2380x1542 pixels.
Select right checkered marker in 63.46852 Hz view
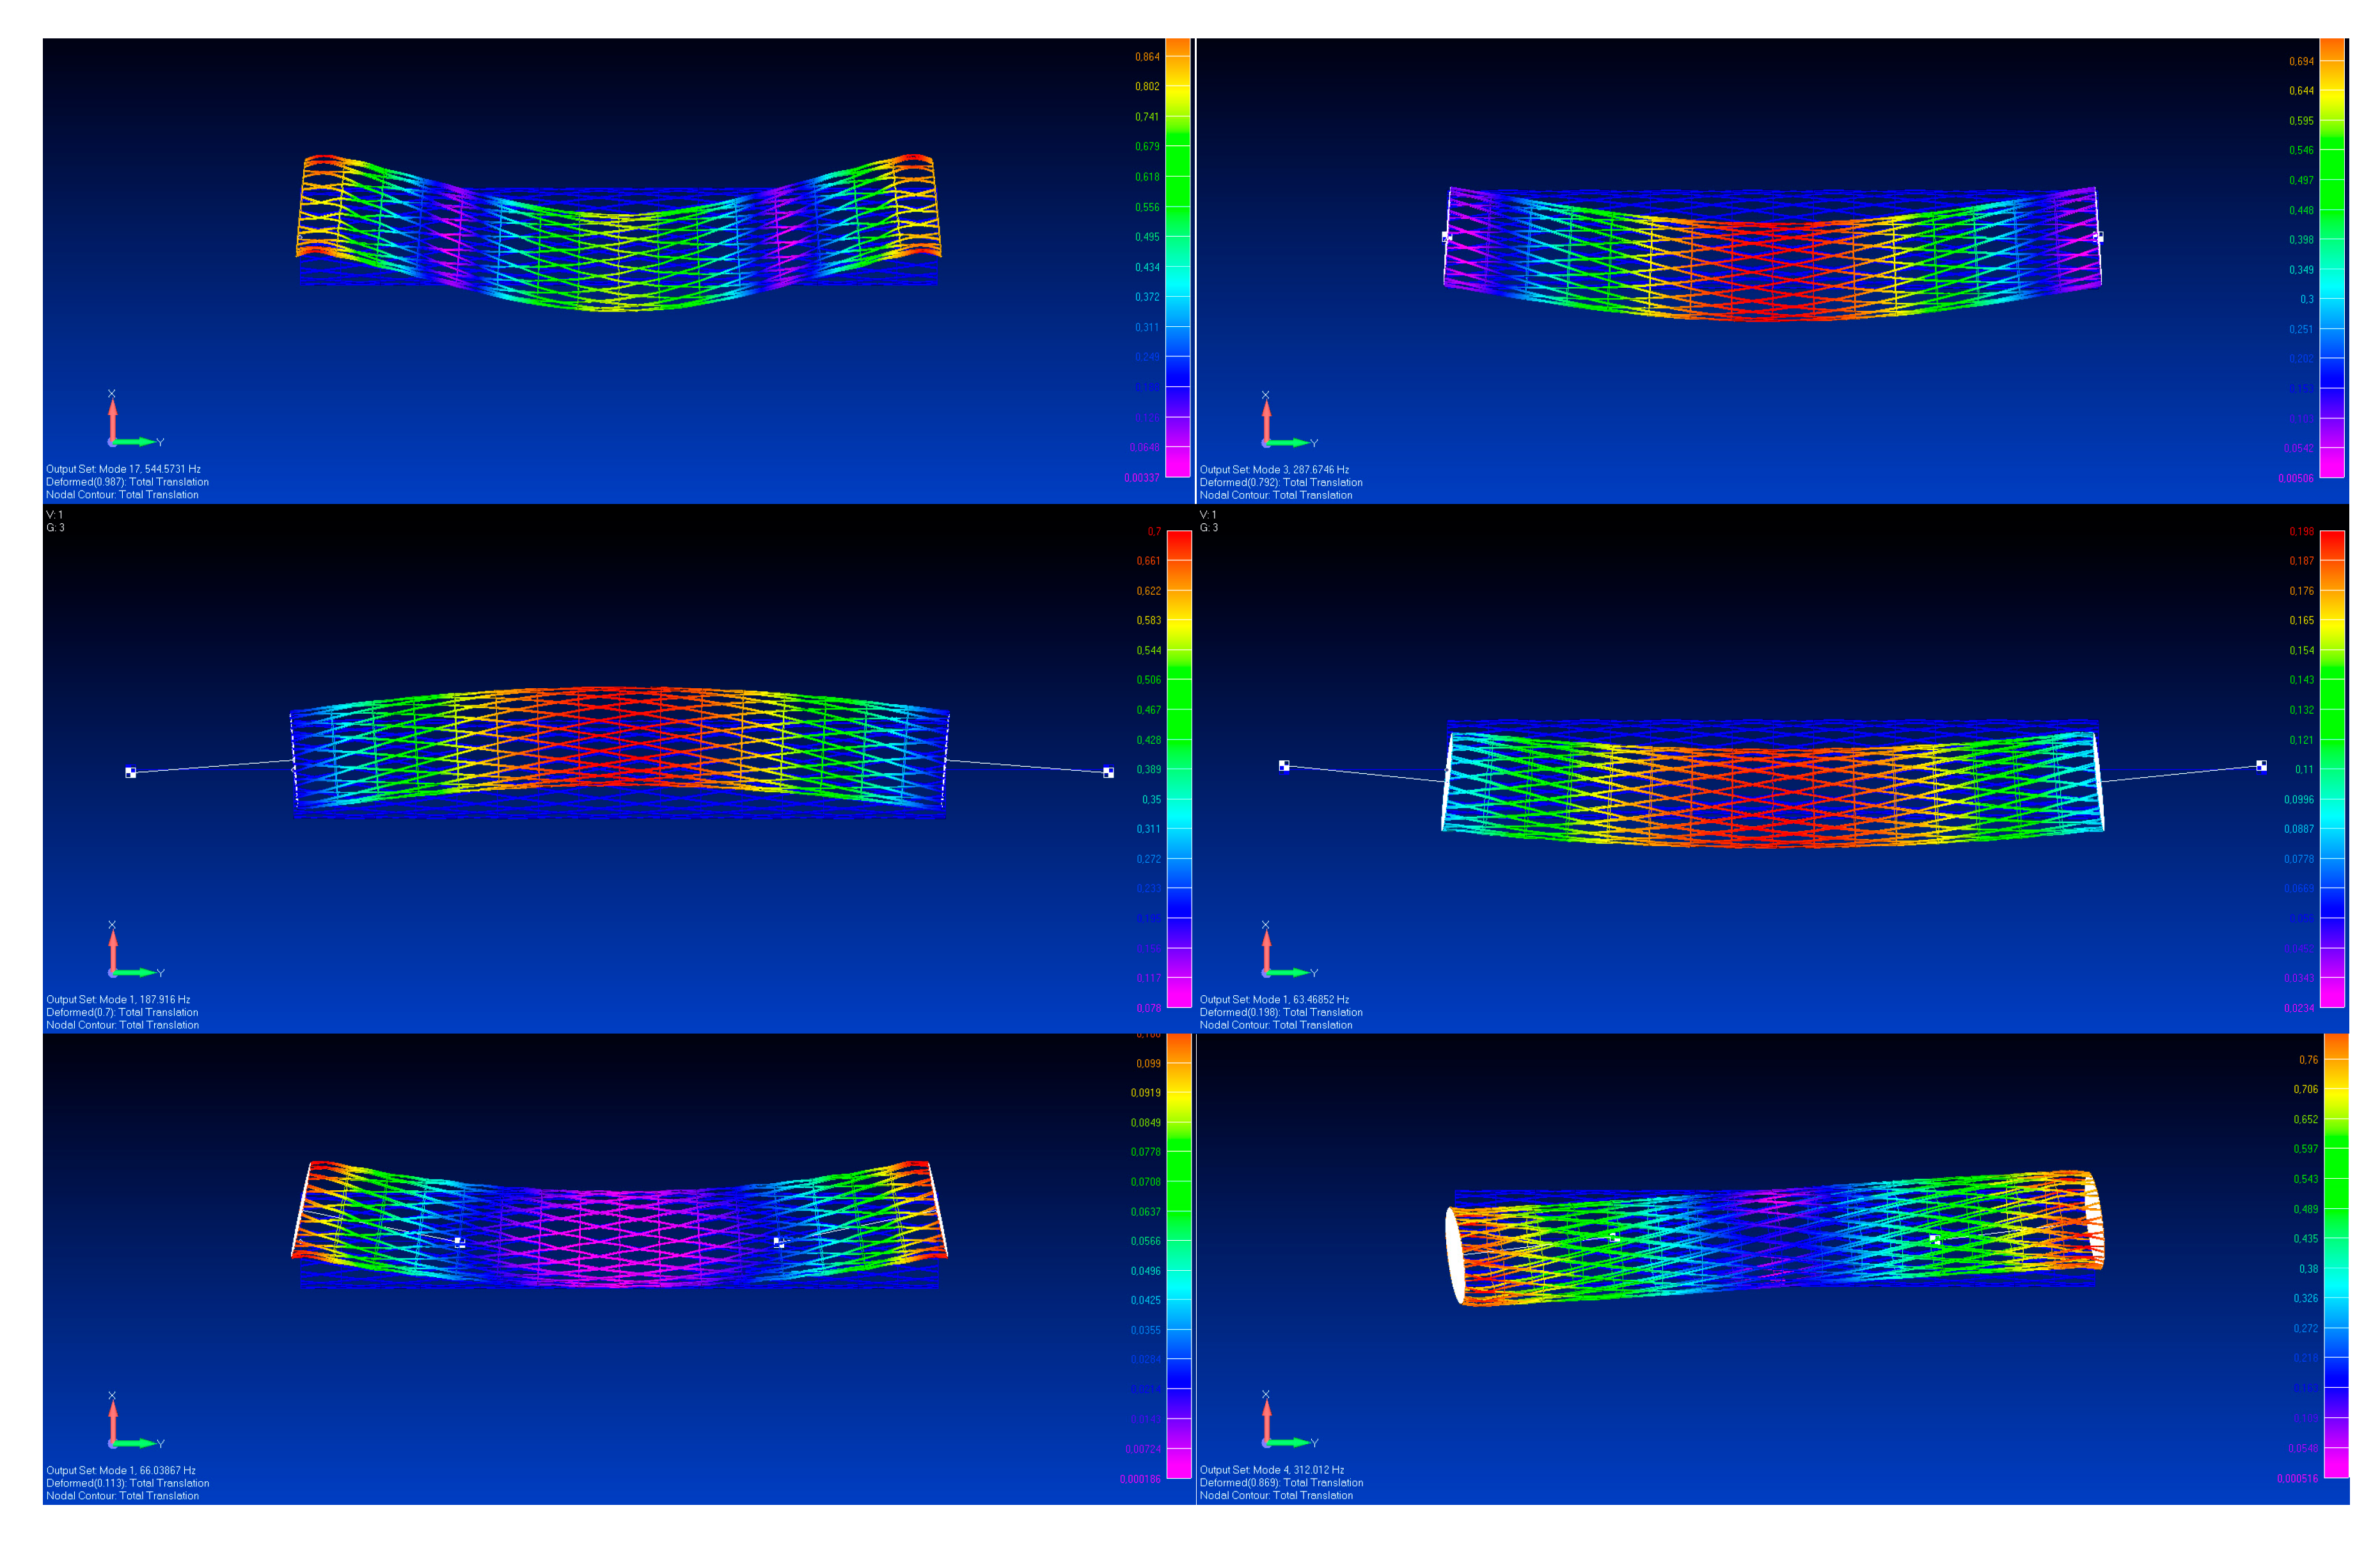[2261, 766]
